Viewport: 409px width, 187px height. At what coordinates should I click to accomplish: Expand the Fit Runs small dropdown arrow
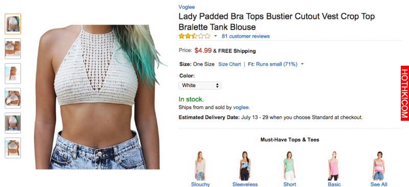(x=302, y=64)
